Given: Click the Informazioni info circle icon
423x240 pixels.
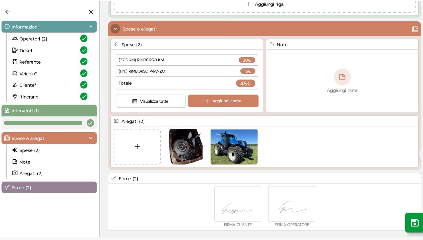Looking at the screenshot, I should point(7,27).
